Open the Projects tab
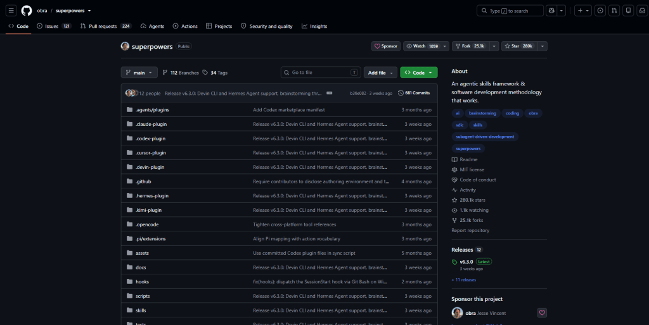The width and height of the screenshot is (649, 325). [219, 26]
